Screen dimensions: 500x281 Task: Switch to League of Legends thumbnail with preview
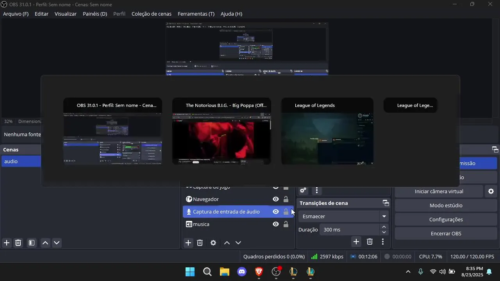pyautogui.click(x=327, y=132)
